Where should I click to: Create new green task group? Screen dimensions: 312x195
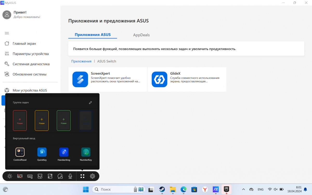point(64,120)
